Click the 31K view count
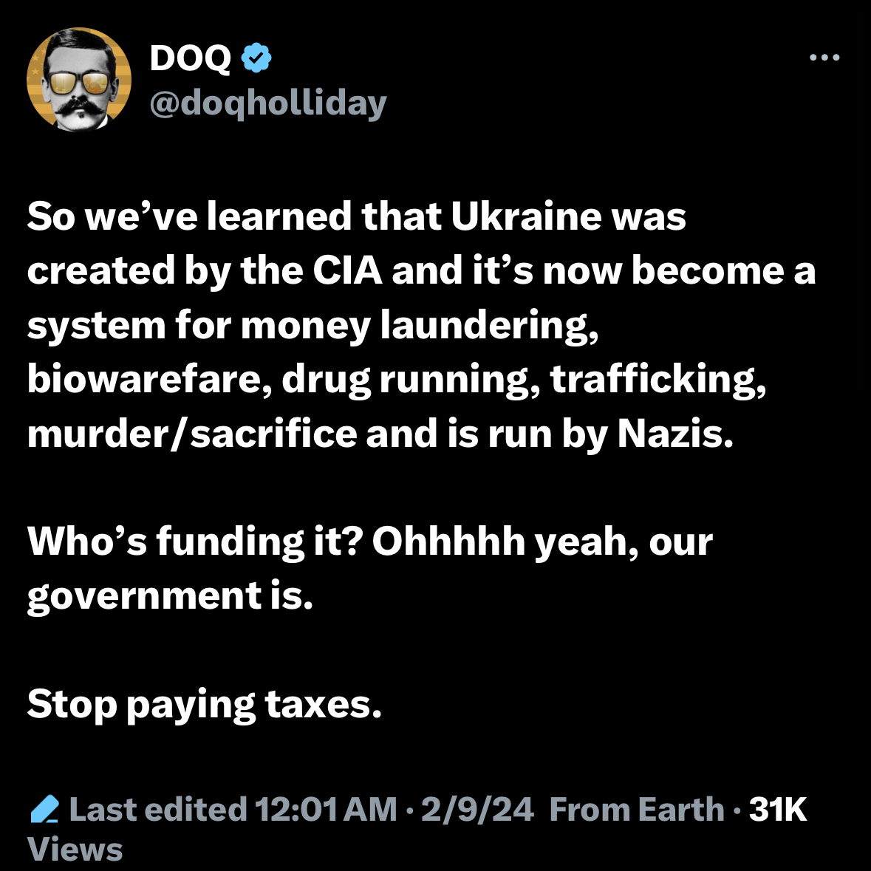Screen dimensions: 871x871 click(778, 810)
